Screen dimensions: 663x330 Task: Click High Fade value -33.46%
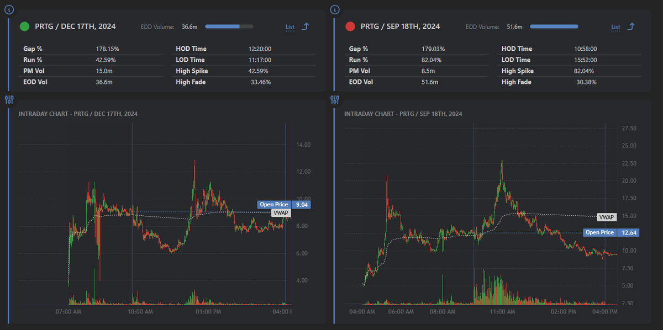pos(260,82)
